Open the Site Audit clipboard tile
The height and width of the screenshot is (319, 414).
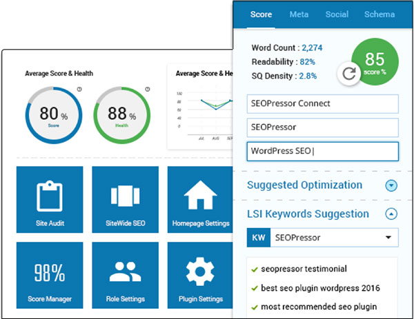50,200
